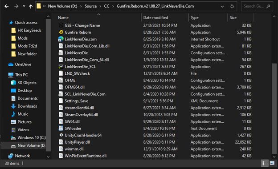Refresh the current folder view

(232, 7)
